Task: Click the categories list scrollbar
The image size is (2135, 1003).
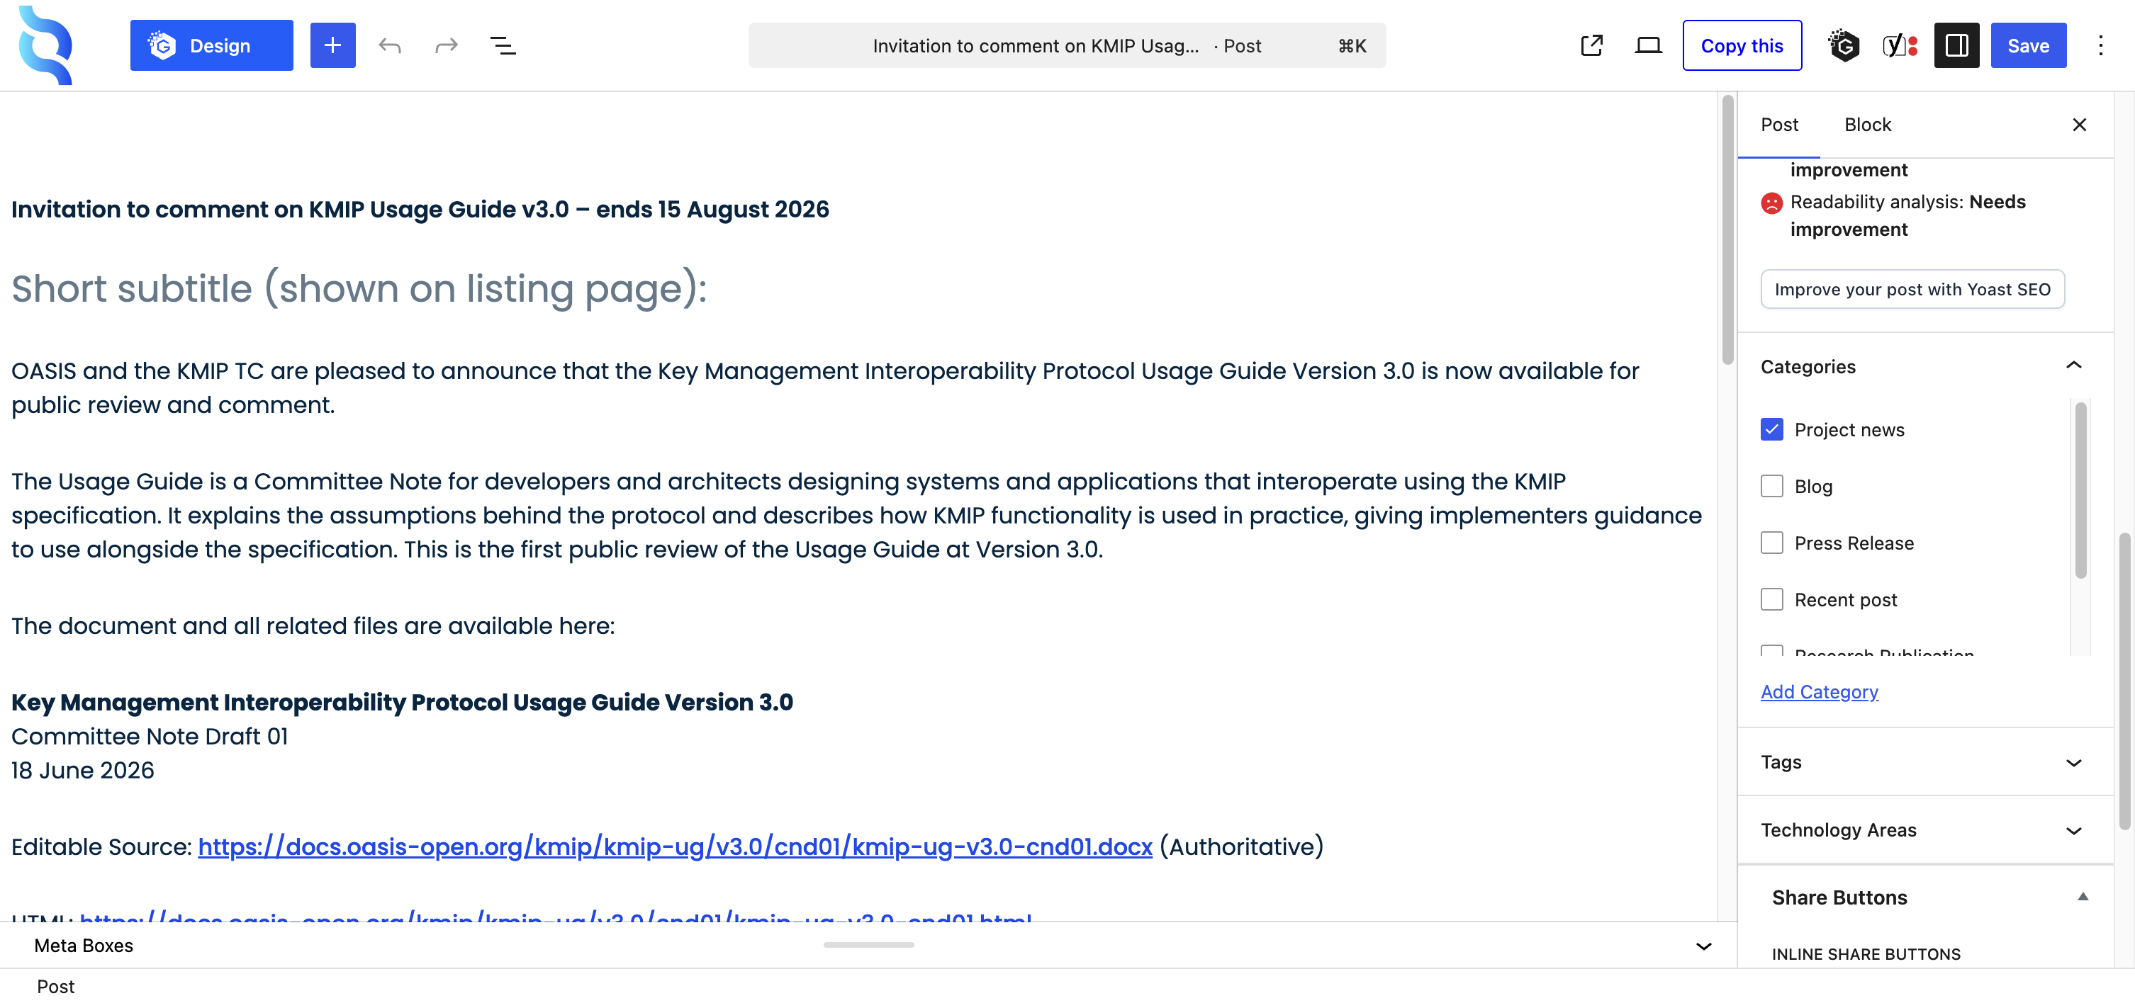Action: point(2080,490)
